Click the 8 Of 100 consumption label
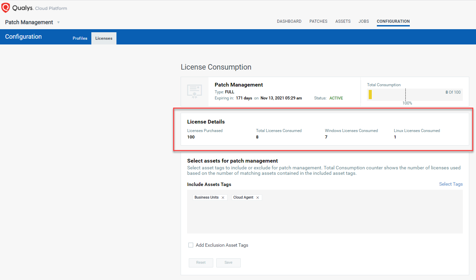 [x=453, y=92]
